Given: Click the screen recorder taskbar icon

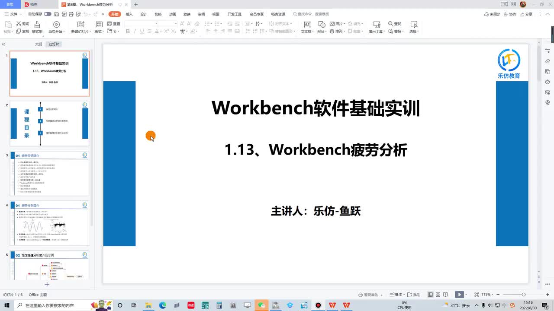Looking at the screenshot, I should coord(318,305).
